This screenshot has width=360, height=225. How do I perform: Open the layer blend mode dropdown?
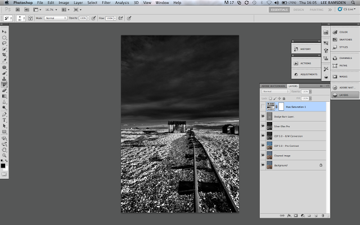point(276,91)
